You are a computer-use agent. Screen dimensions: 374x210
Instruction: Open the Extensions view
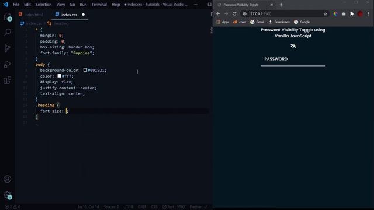tap(8, 80)
